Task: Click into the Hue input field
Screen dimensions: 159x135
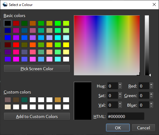Action: (113, 86)
